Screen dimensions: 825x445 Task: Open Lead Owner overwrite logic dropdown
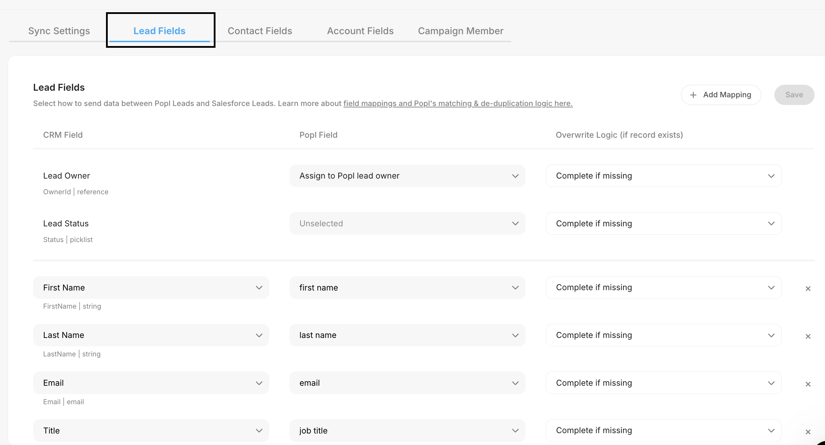point(663,176)
